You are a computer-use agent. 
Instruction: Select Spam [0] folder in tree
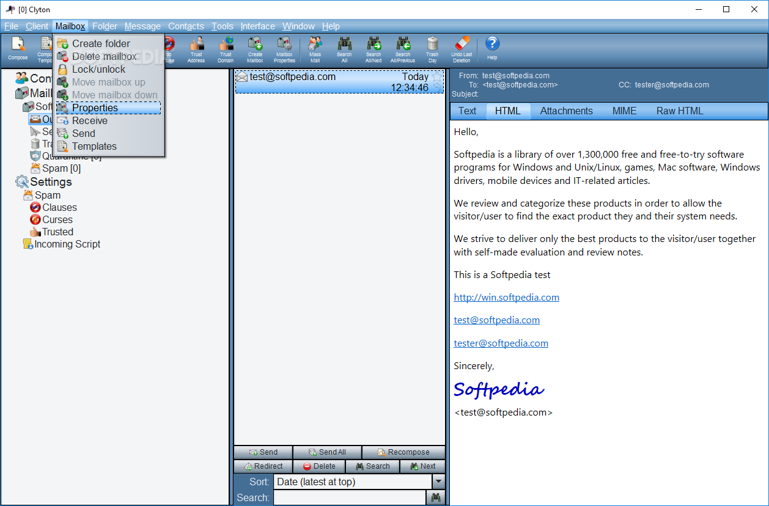click(x=56, y=169)
